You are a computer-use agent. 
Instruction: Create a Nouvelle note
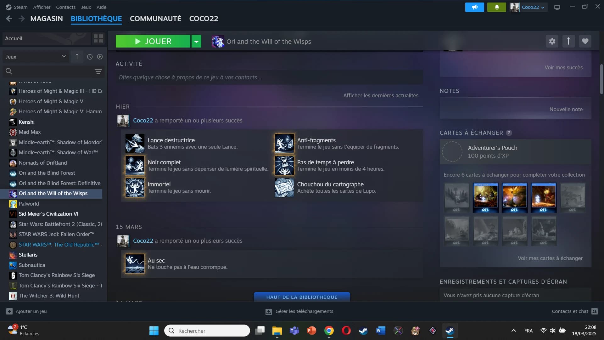tap(566, 109)
